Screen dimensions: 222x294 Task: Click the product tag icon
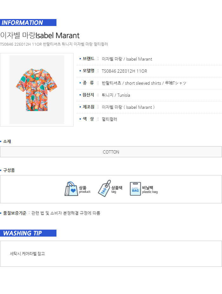click(104, 189)
